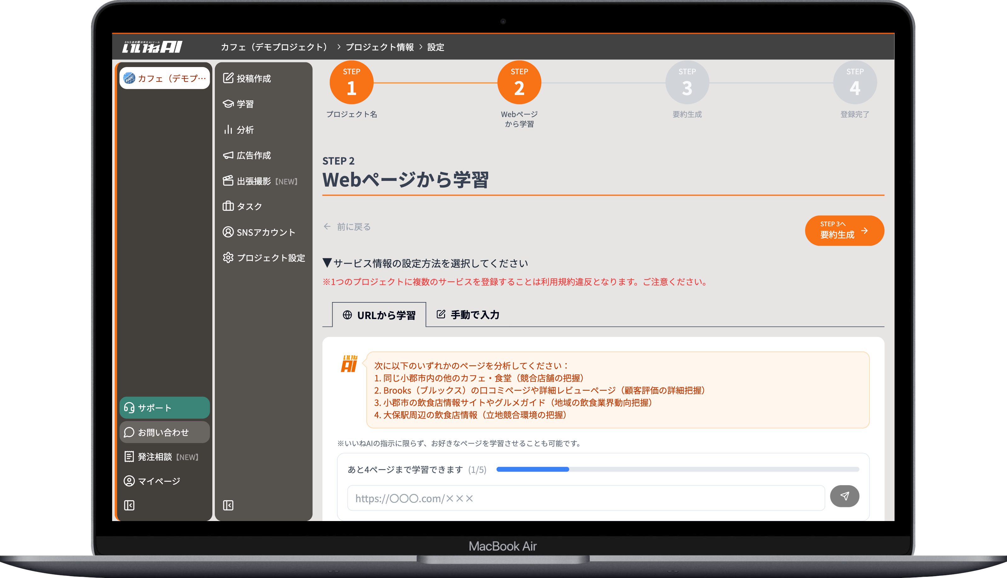The image size is (1007, 578).
Task: Click 設定 breadcrumb
Action: point(436,47)
